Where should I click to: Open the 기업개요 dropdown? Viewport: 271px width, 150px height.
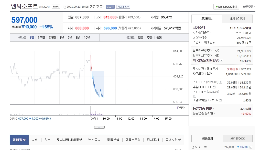[x=123, y=7]
